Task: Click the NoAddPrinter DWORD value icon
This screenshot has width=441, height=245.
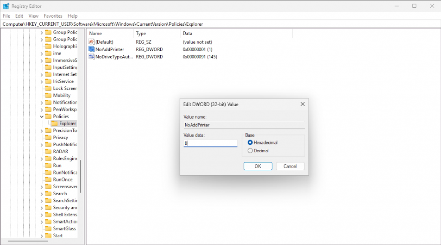Action: point(91,49)
